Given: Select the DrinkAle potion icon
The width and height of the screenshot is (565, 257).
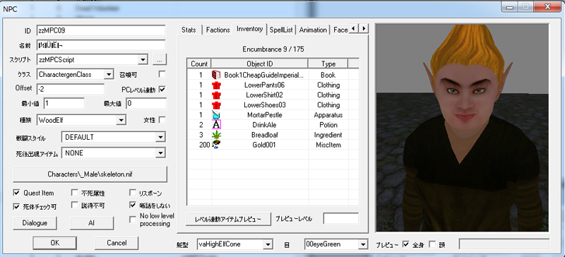Looking at the screenshot, I should click(216, 125).
